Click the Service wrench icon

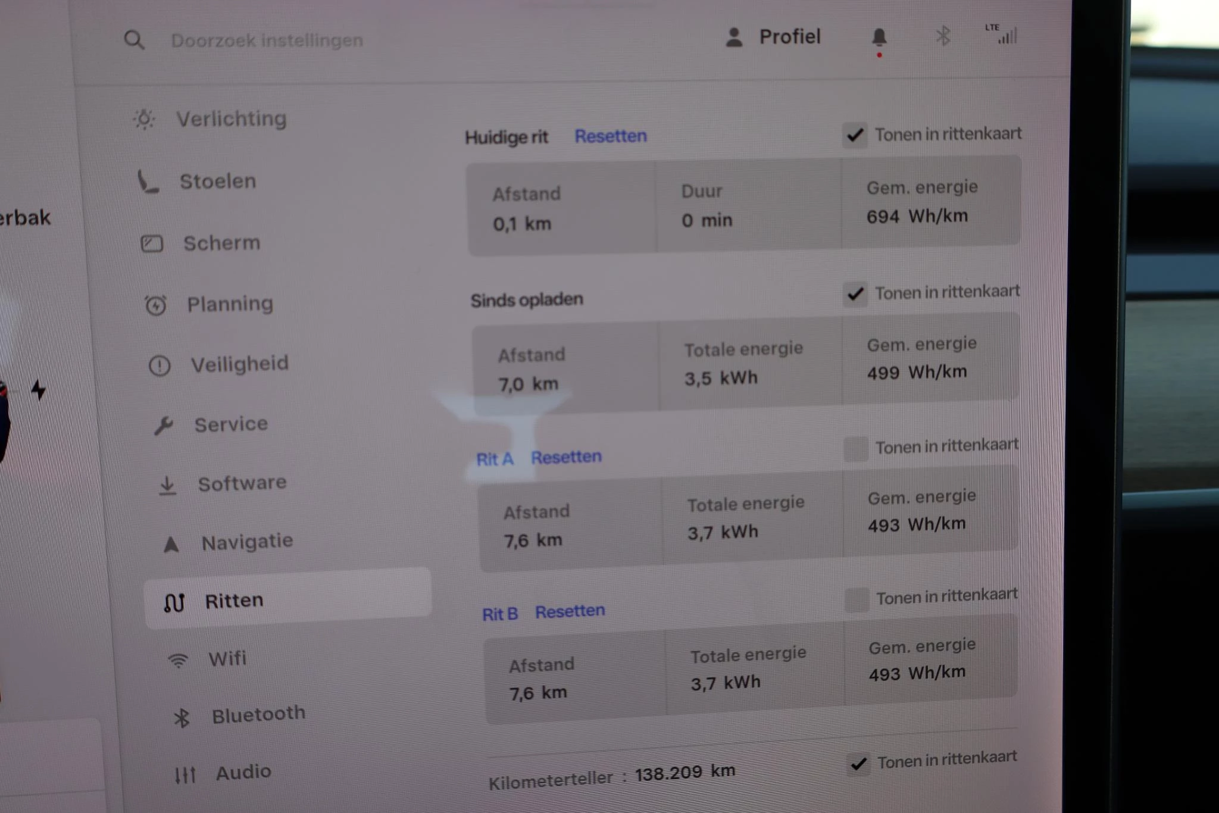pyautogui.click(x=163, y=425)
